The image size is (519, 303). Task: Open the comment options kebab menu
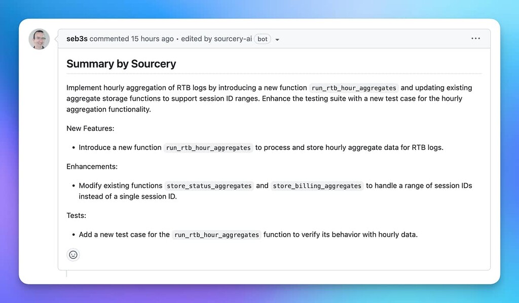(475, 38)
